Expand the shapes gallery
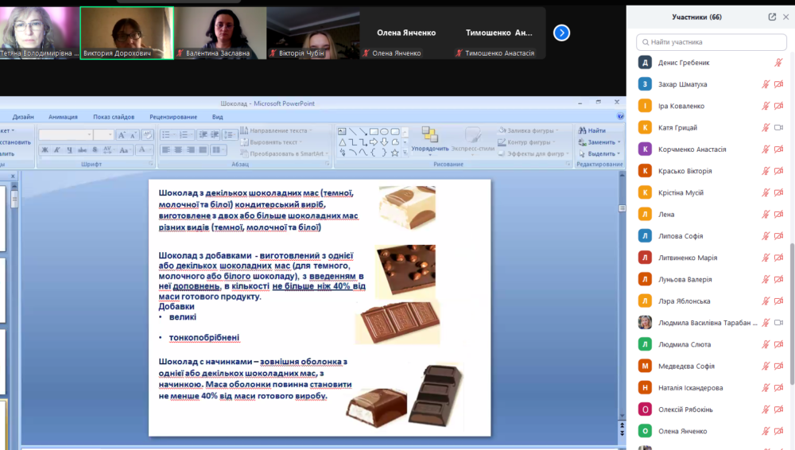This screenshot has height=450, width=795. click(405, 153)
